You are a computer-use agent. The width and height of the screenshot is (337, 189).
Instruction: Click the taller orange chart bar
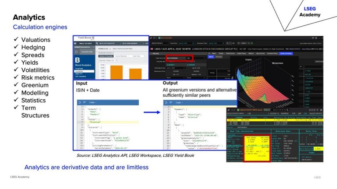(116, 73)
